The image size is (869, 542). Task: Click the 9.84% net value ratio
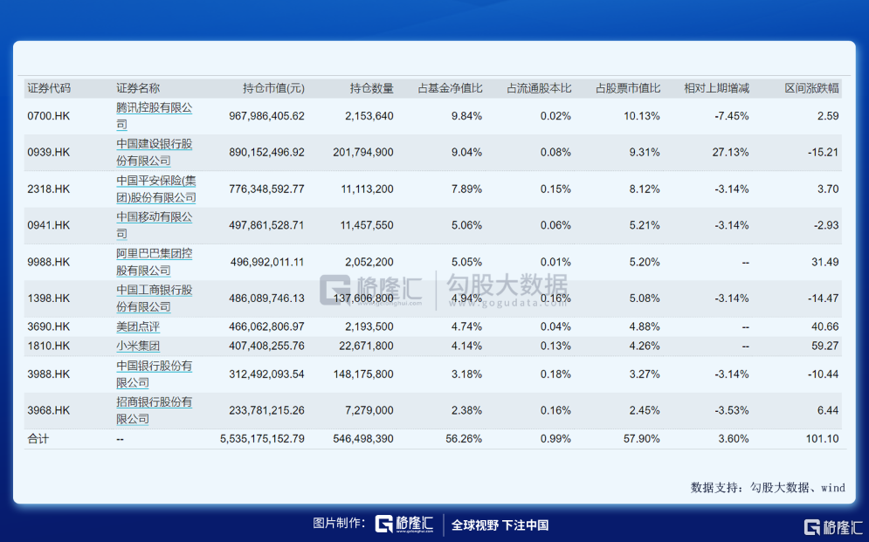pyautogui.click(x=466, y=116)
